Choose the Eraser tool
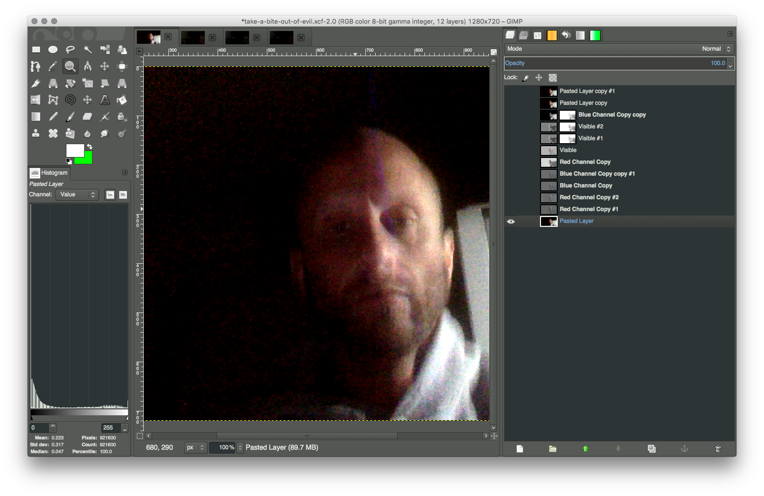The image size is (764, 496). (88, 117)
